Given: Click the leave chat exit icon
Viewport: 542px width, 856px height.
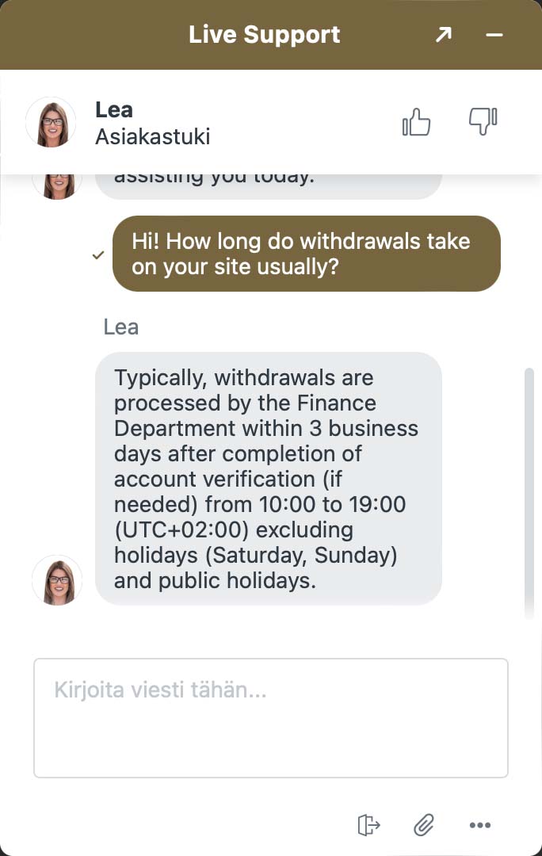Looking at the screenshot, I should [x=368, y=825].
